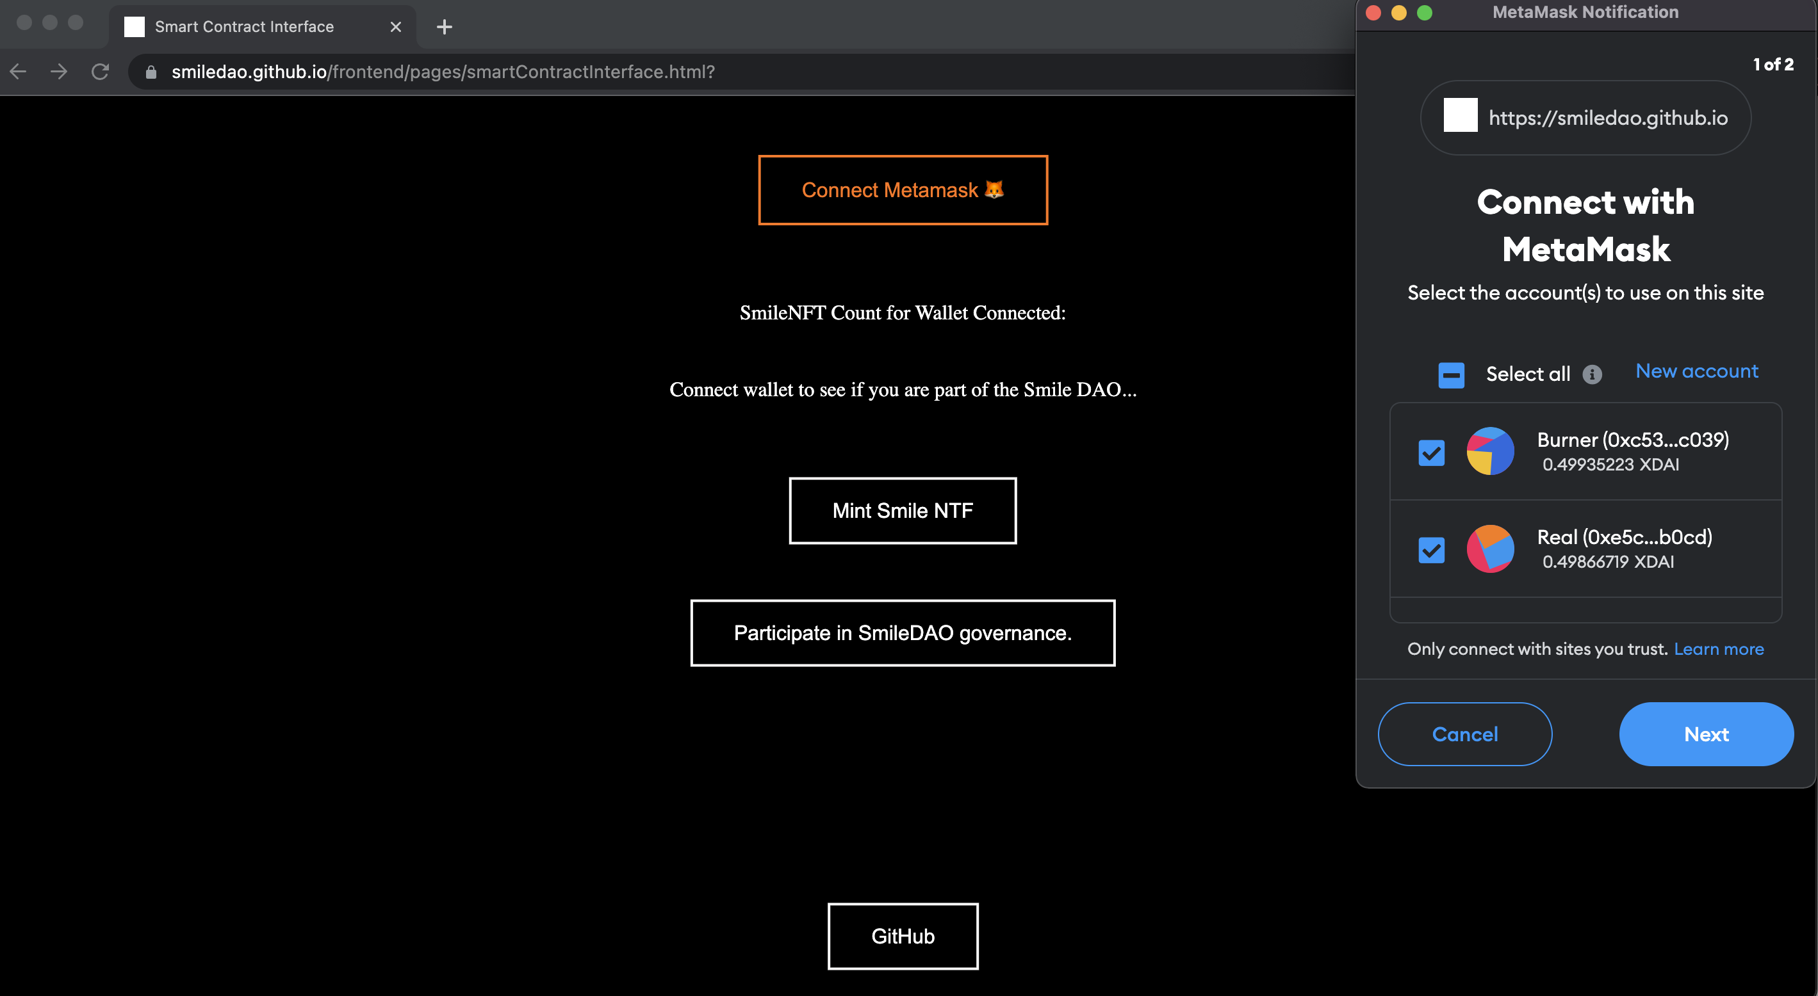
Task: Click Connect Metamask button
Action: tap(903, 189)
